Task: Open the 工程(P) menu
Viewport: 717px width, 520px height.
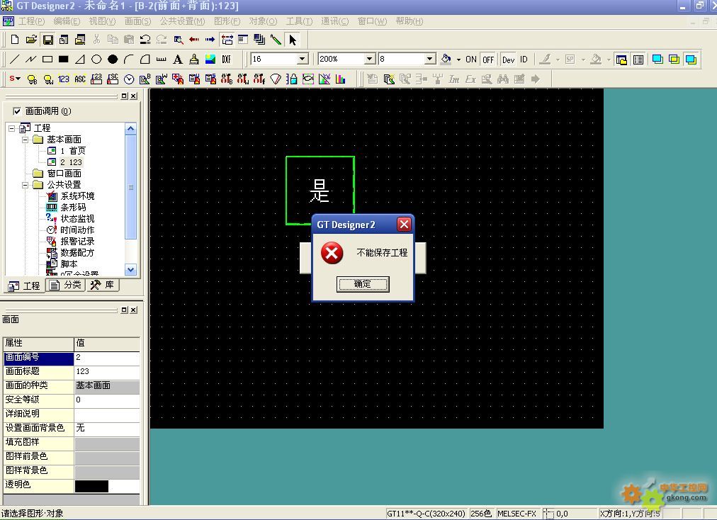Action: point(31,21)
